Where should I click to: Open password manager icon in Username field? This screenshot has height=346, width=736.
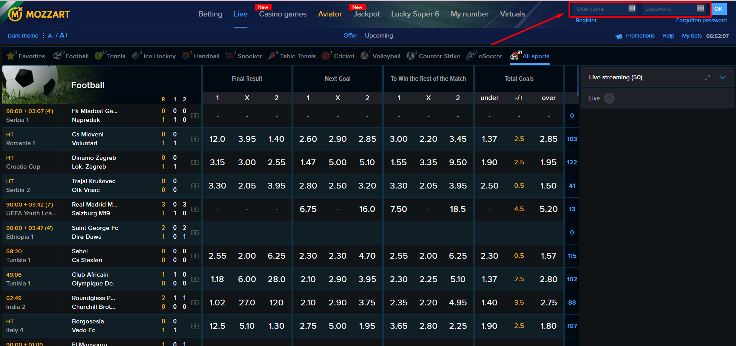(632, 8)
